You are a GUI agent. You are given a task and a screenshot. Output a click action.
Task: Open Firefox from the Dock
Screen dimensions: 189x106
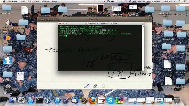coord(92,100)
